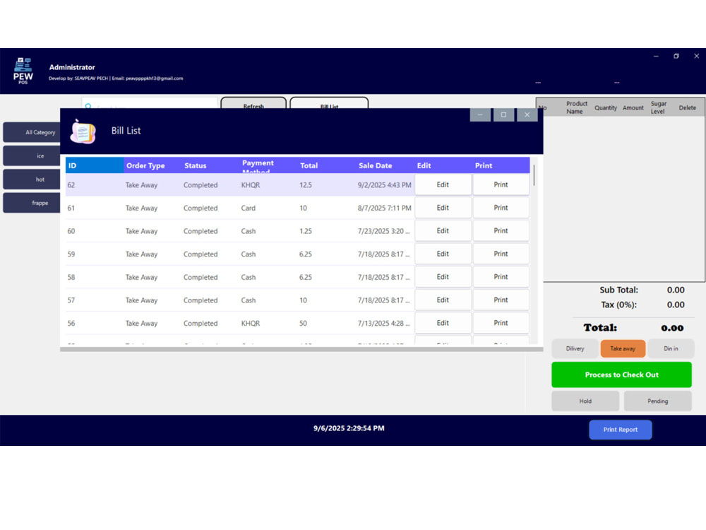Click the sale date 9/2/2025 4:43 PM

tap(385, 184)
